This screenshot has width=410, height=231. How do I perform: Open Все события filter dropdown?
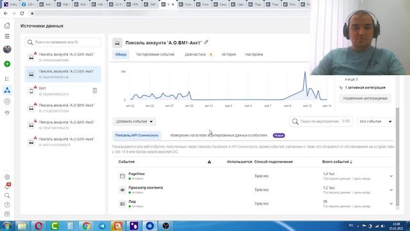375,121
